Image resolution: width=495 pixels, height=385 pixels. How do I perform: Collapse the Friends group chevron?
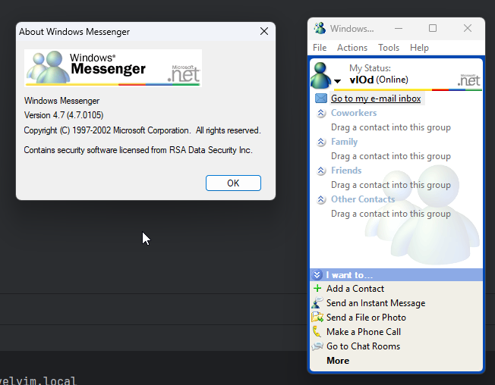[x=321, y=171]
